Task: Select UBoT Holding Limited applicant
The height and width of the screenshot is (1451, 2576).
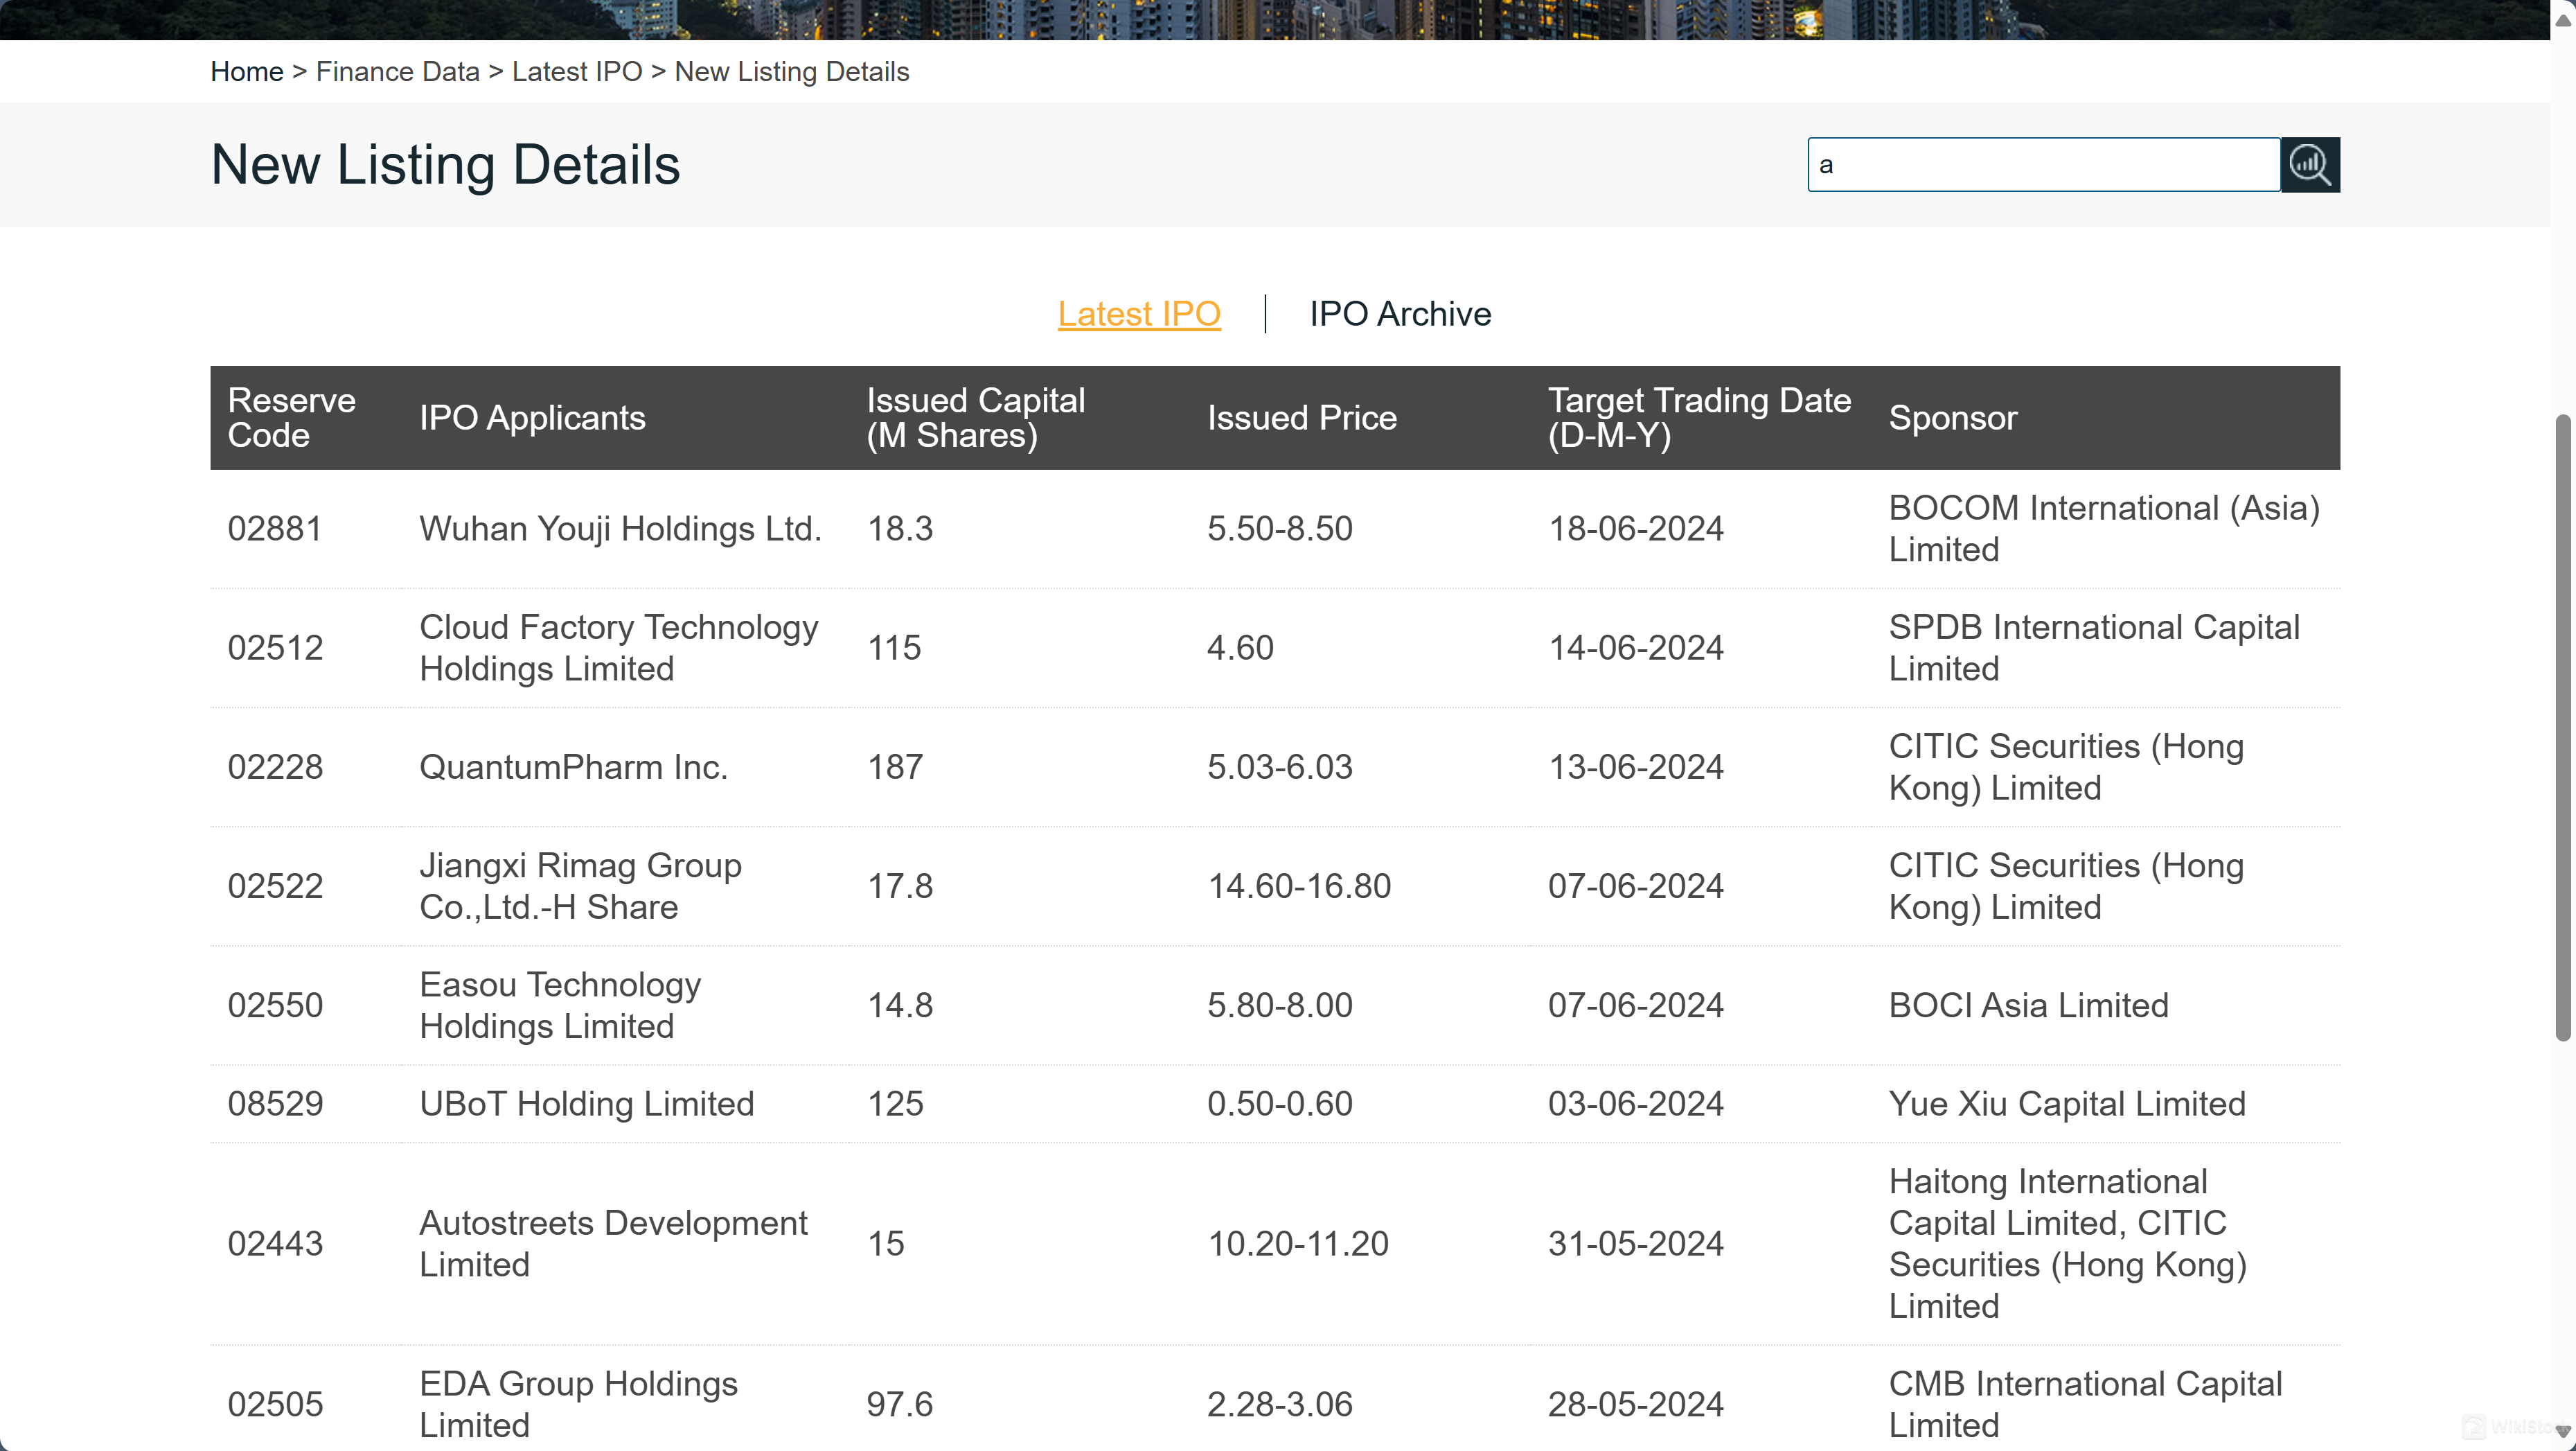Action: pos(586,1104)
